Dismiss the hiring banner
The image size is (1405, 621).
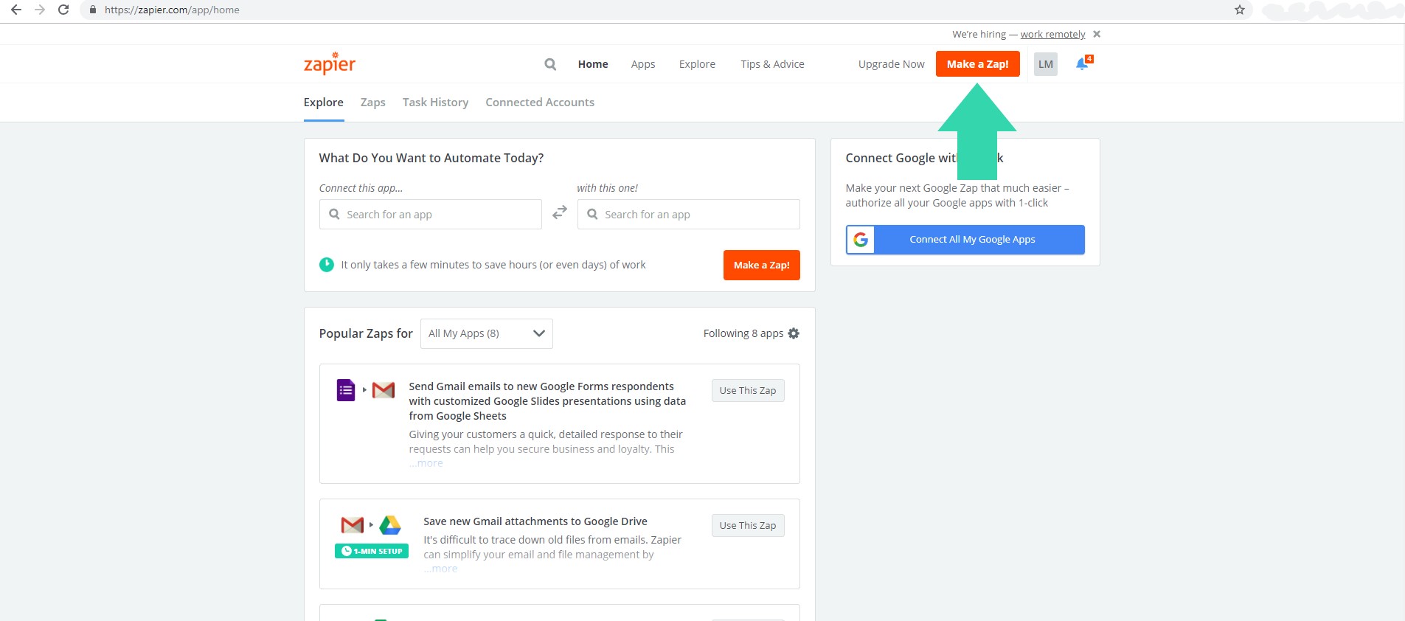coord(1097,34)
